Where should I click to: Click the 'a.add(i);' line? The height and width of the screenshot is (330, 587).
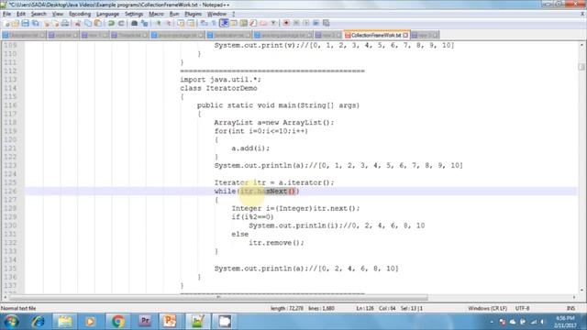pyautogui.click(x=250, y=148)
